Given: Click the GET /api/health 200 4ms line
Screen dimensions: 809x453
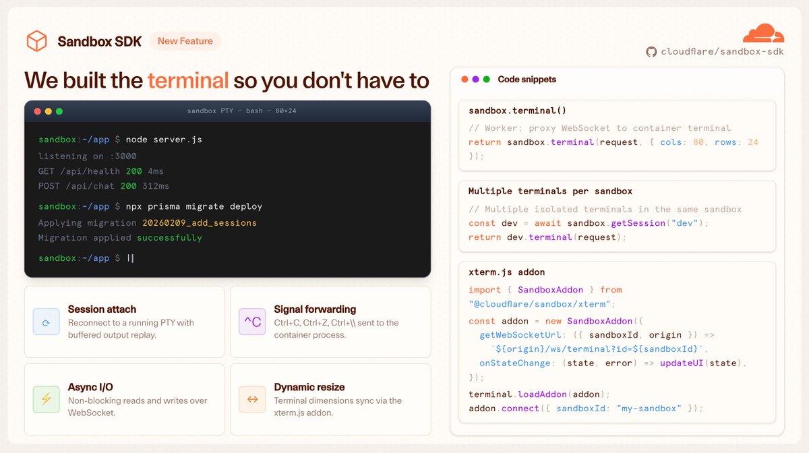Looking at the screenshot, I should click(101, 171).
